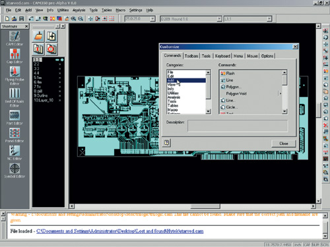Click the horizontal scrollbar thumb below canvas
The width and height of the screenshot is (330, 247).
tap(205, 206)
